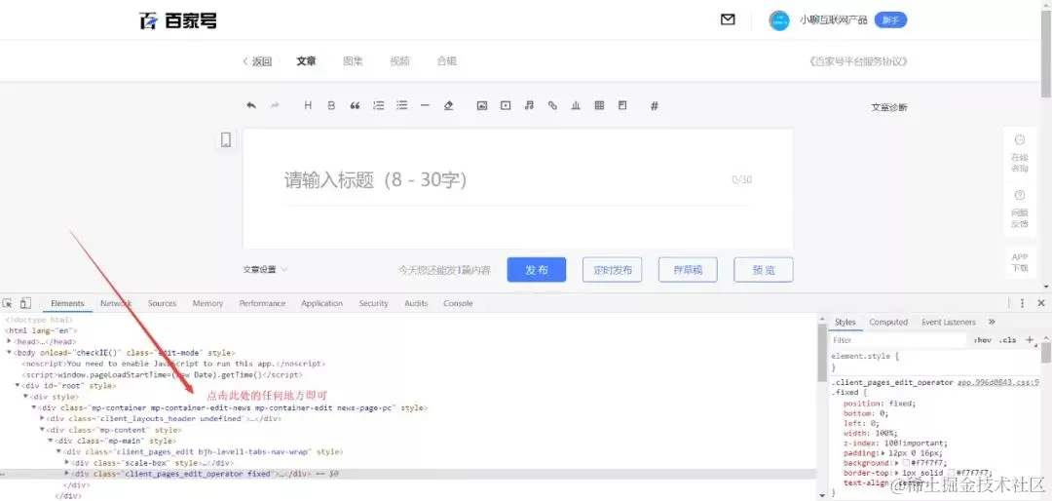The image size is (1052, 501).
Task: Open 在线咨询 sidebar widget
Action: (x=1020, y=152)
